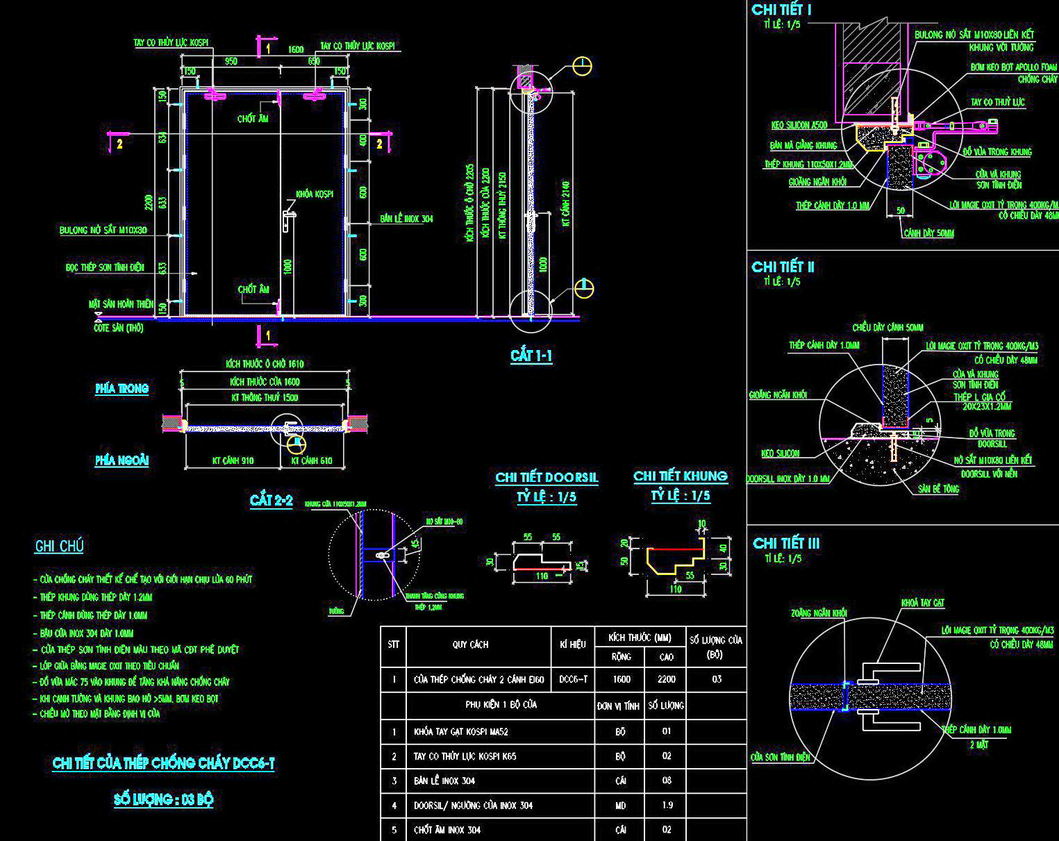Select the DCC6-T cell in the table
Image resolution: width=1059 pixels, height=841 pixels.
coord(573,679)
